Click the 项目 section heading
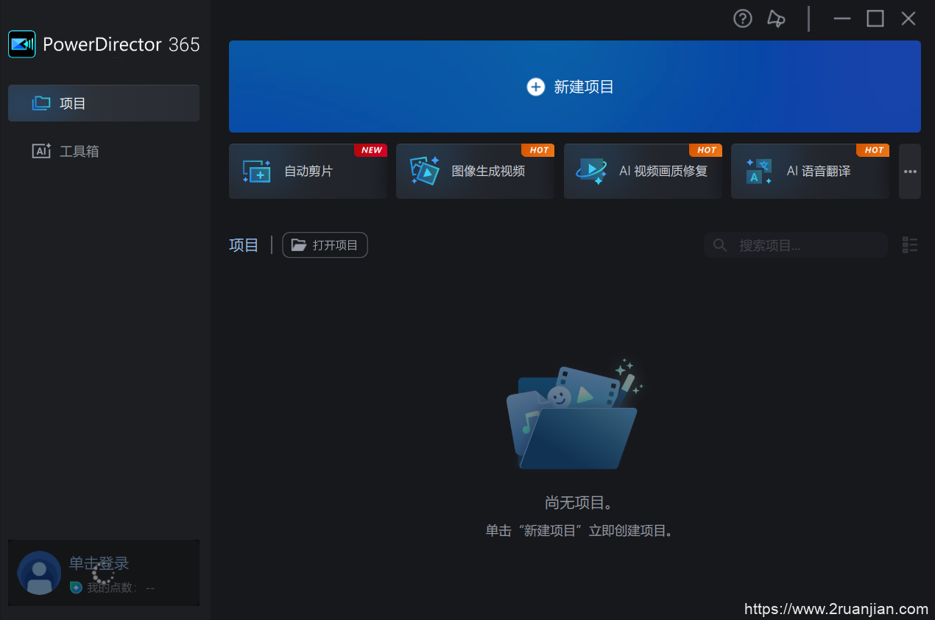Image resolution: width=935 pixels, height=620 pixels. pyautogui.click(x=244, y=245)
